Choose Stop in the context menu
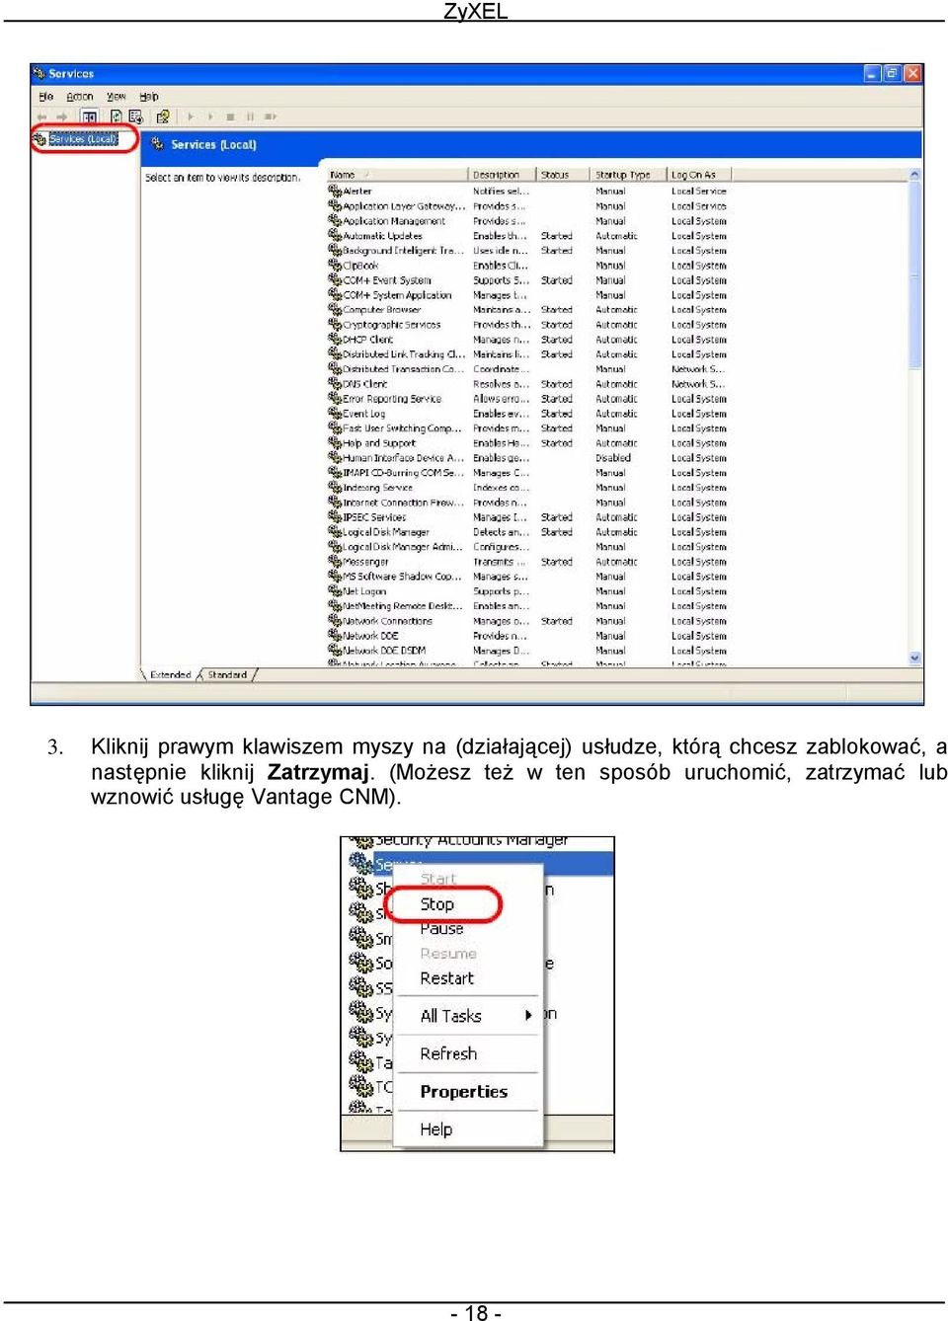 436,903
